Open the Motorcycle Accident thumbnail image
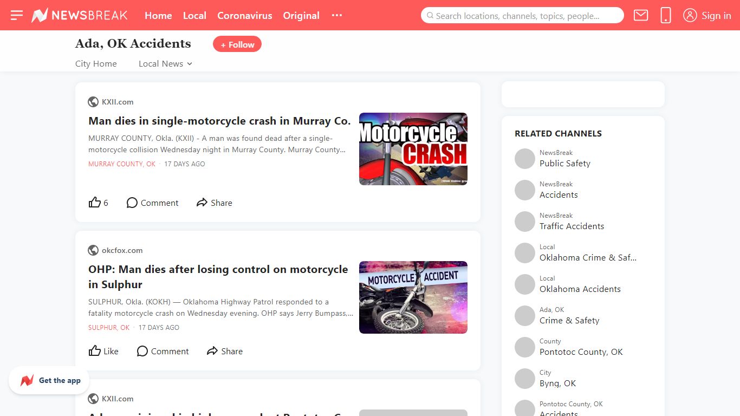 pyautogui.click(x=413, y=297)
